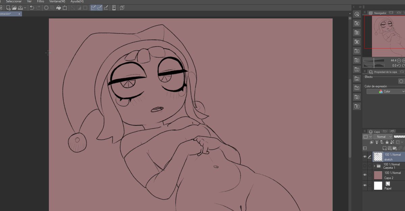
Task: Collapse the panel using the single left chevron
Action: pyautogui.click(x=354, y=7)
